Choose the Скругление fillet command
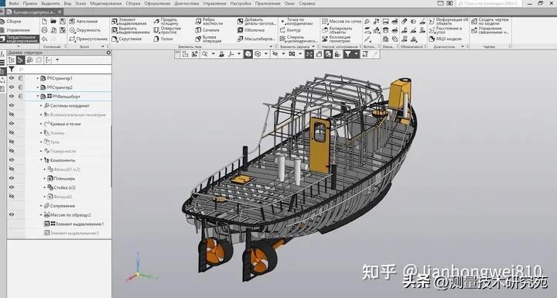This screenshot has width=557, height=298. [x=127, y=39]
